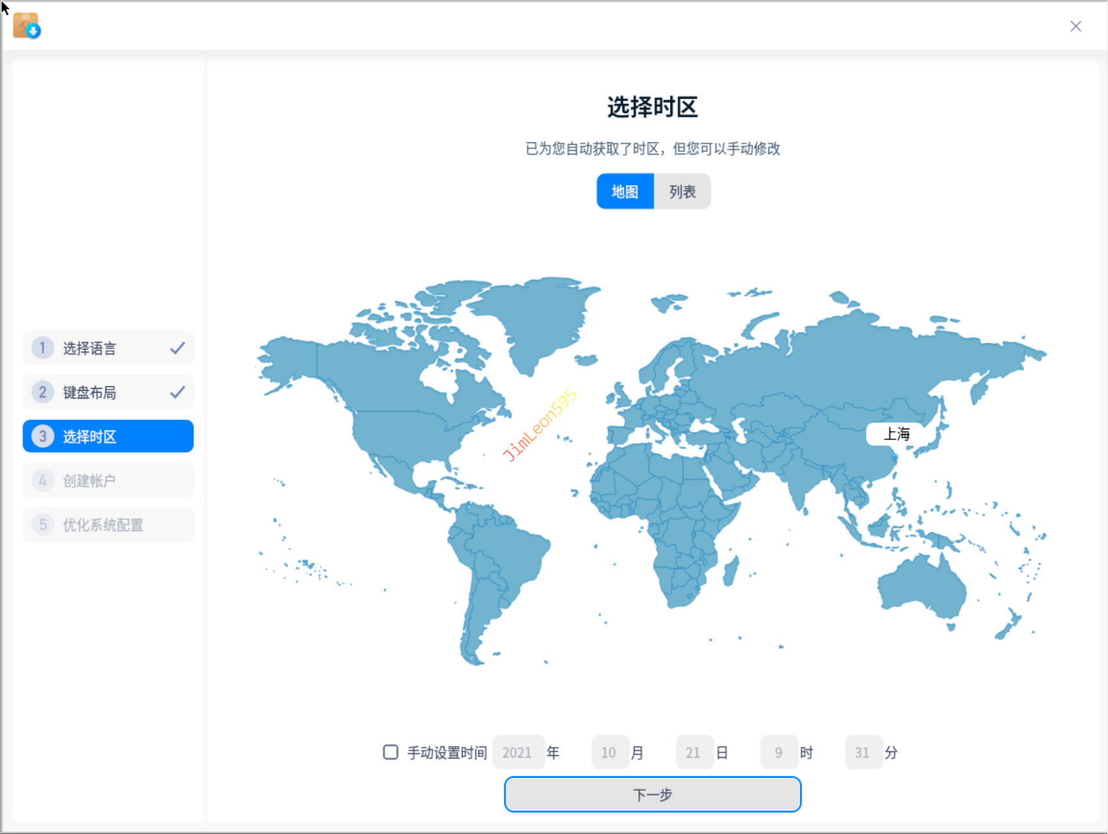
Task: Click the 上海 timezone label on map
Action: pos(896,434)
